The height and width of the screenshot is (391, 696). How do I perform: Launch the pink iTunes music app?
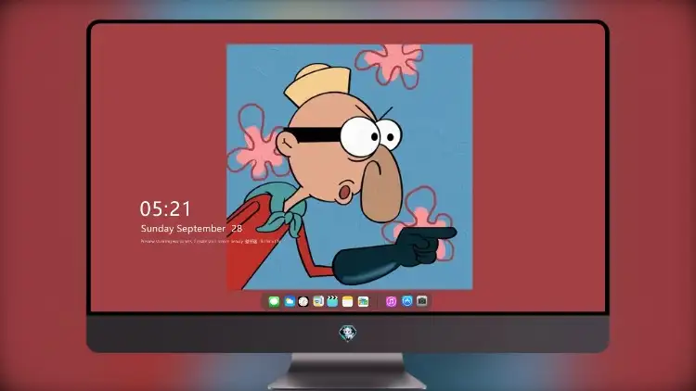(x=391, y=301)
